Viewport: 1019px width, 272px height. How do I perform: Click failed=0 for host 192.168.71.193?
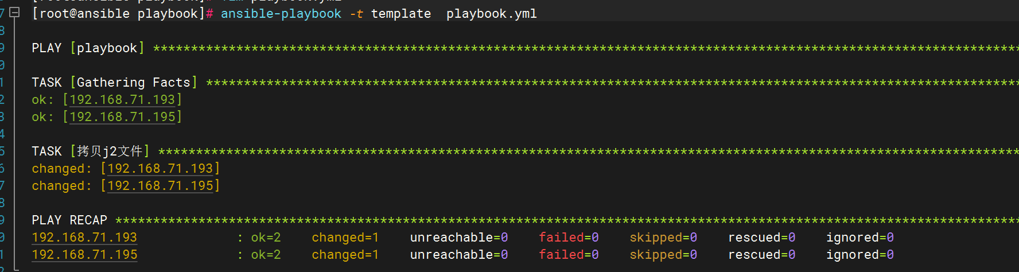point(569,238)
